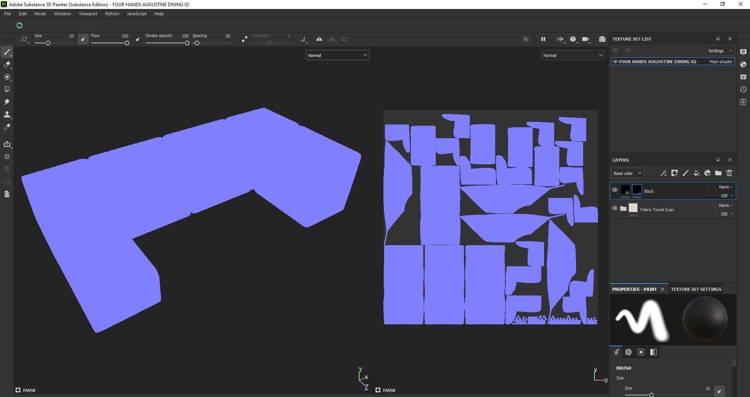Screen dimensions: 750x397
Task: Change blend mode of Black layer
Action: (726, 187)
